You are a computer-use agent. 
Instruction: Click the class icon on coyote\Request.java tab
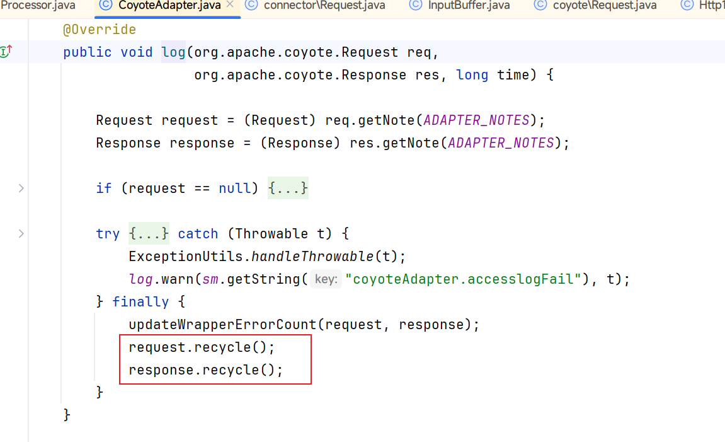coord(540,6)
